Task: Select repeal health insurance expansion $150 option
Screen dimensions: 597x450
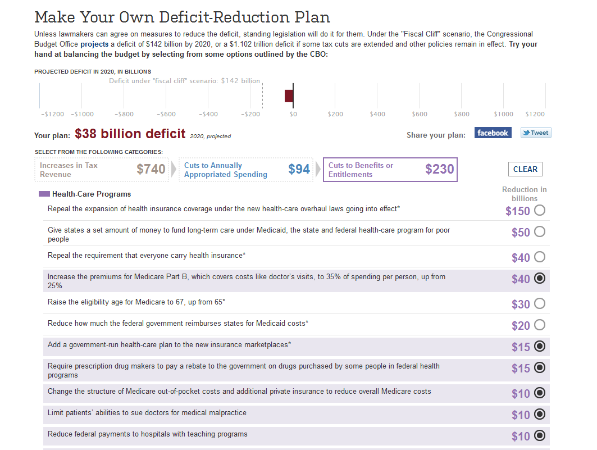Action: coord(540,211)
